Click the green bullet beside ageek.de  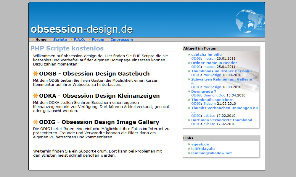click(189, 144)
